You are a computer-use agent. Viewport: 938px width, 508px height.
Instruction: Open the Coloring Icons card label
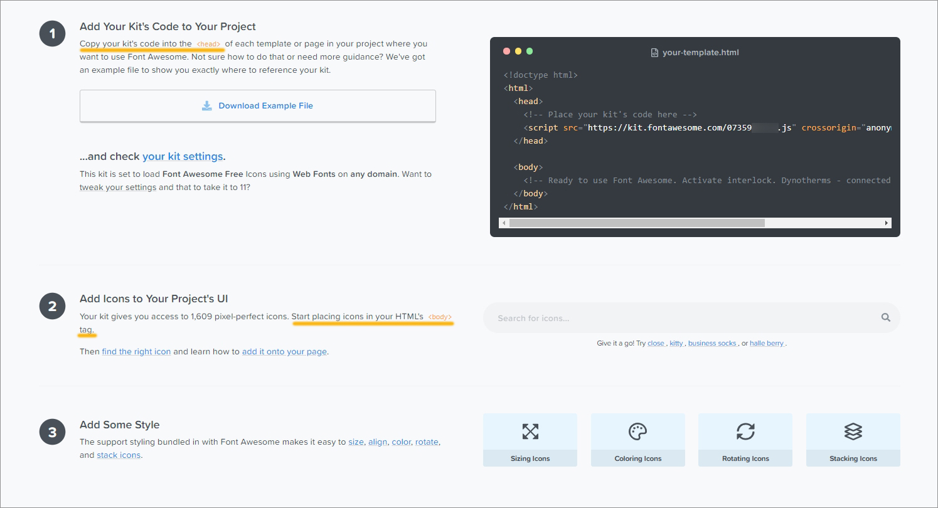click(638, 458)
